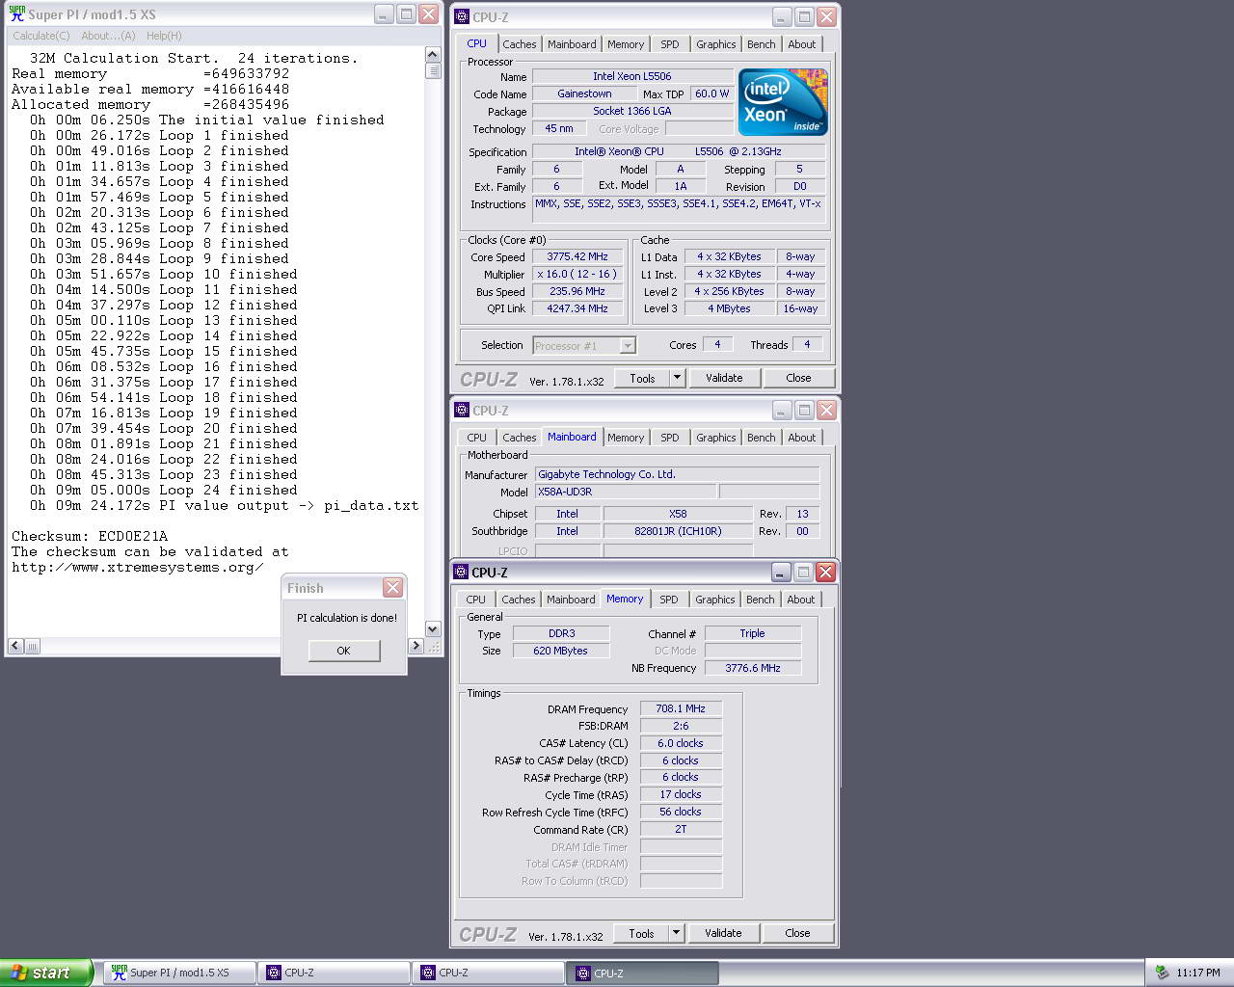Click the xtremesystems.org URL text

(x=137, y=567)
